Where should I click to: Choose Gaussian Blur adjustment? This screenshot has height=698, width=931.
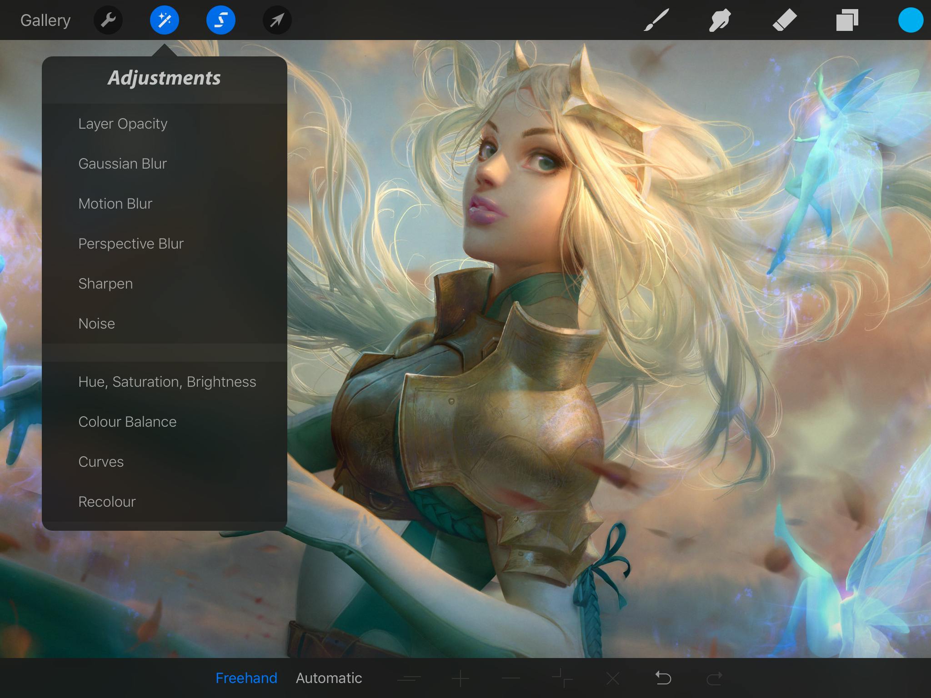tap(123, 164)
